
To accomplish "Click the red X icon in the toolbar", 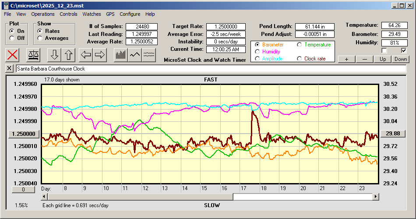I will [13, 55].
